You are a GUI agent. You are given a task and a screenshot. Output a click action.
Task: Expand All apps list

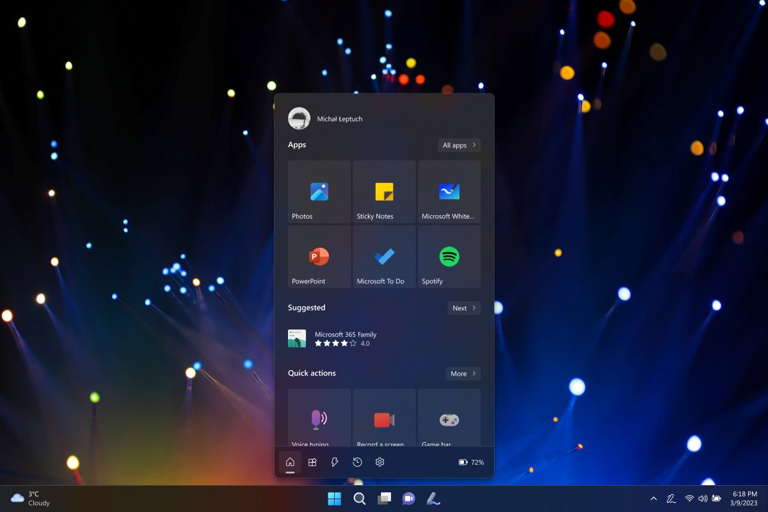tap(459, 145)
